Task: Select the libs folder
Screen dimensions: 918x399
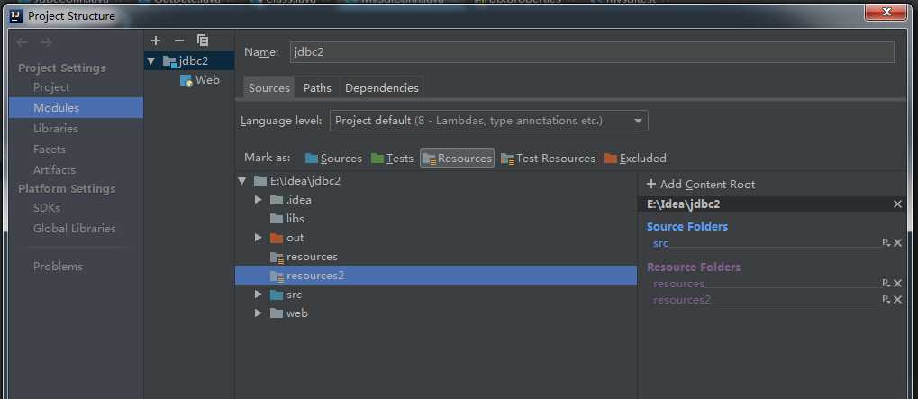Action: (x=295, y=219)
